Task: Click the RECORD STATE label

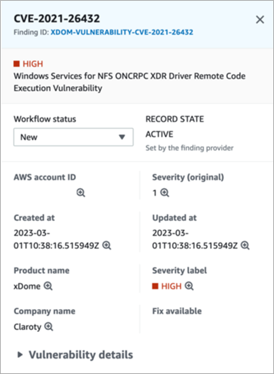Action: 174,119
